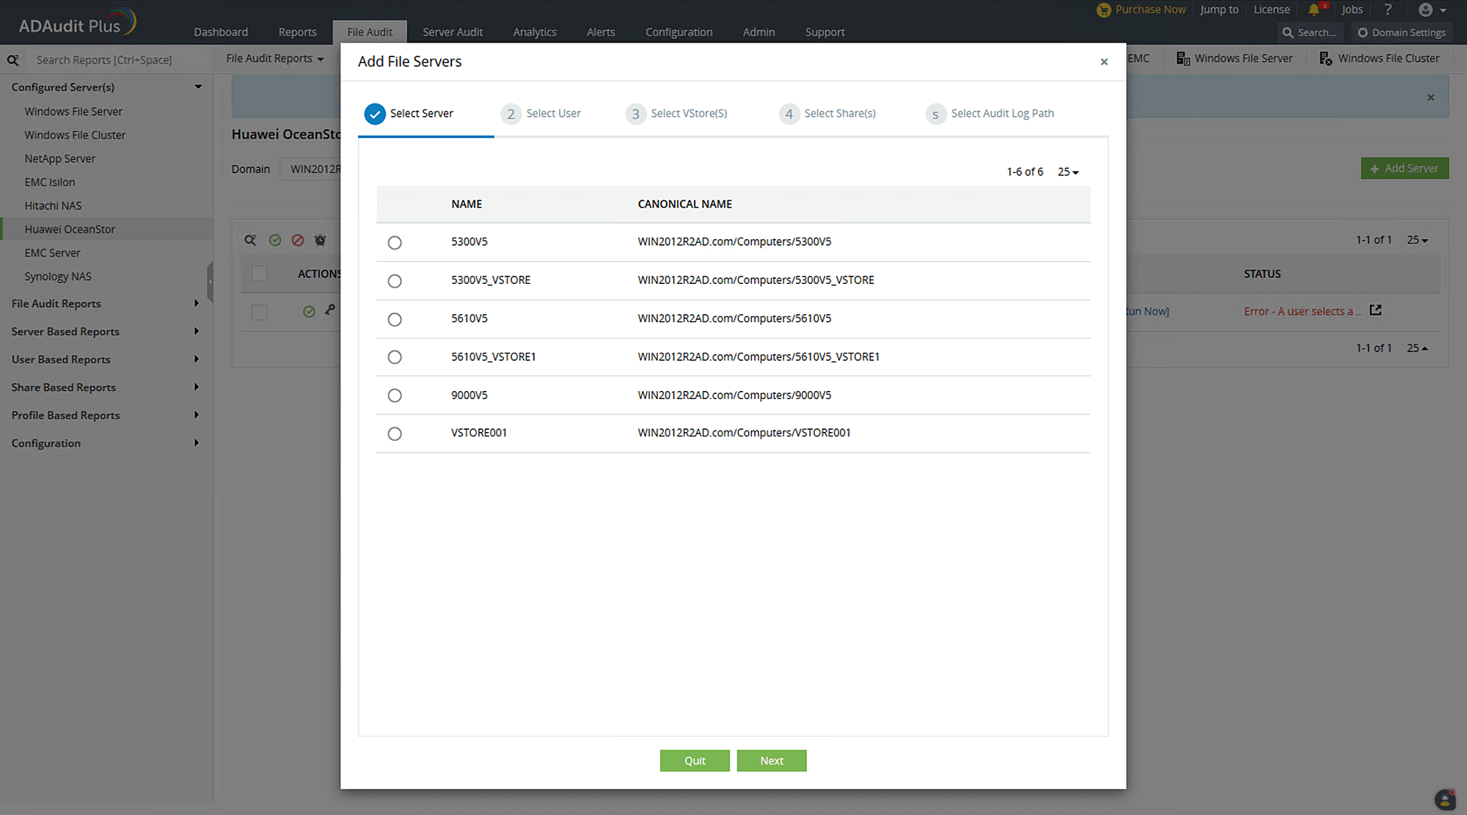Image resolution: width=1467 pixels, height=815 pixels.
Task: Close the Add File Servers dialog
Action: coord(1104,62)
